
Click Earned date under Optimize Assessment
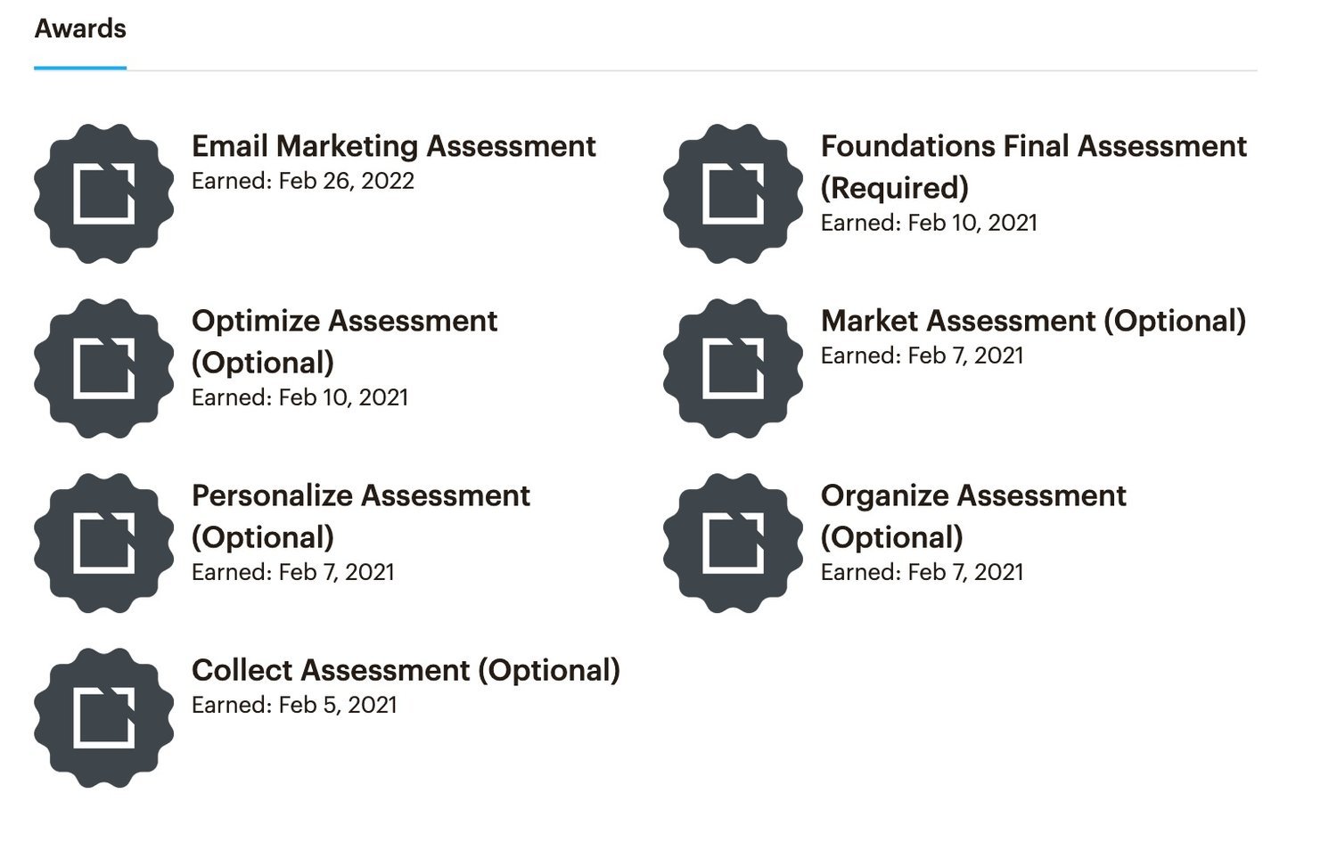pos(299,397)
